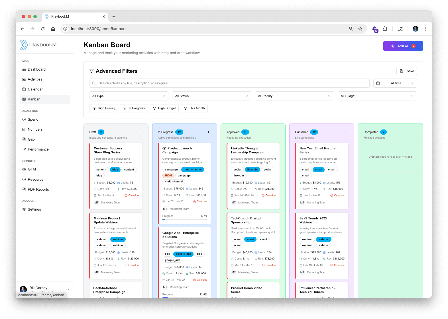The height and width of the screenshot is (319, 448).
Task: Click the HIGH priority tag
Action: click(168, 176)
